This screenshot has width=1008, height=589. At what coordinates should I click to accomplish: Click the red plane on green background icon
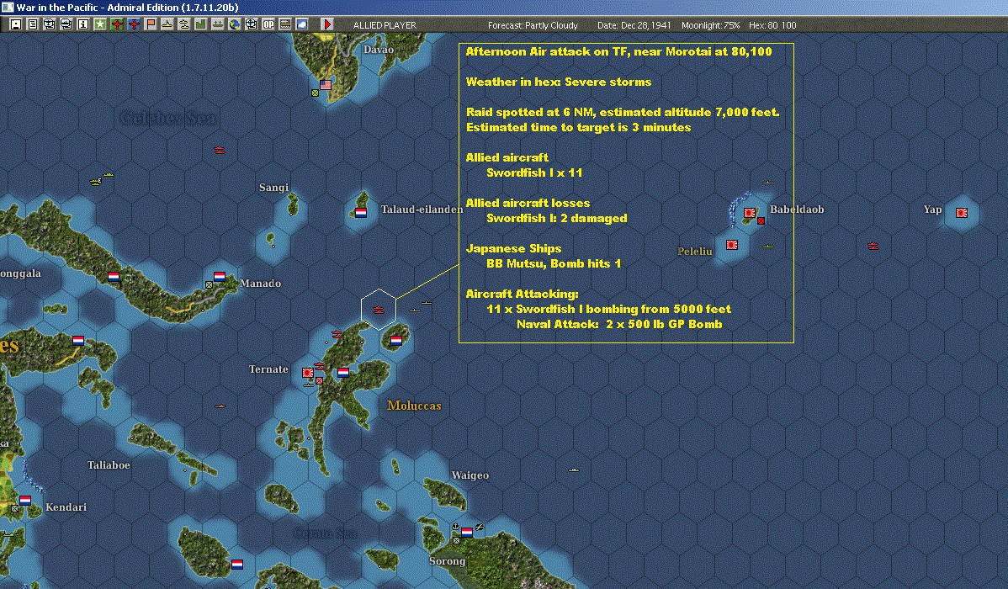point(117,24)
